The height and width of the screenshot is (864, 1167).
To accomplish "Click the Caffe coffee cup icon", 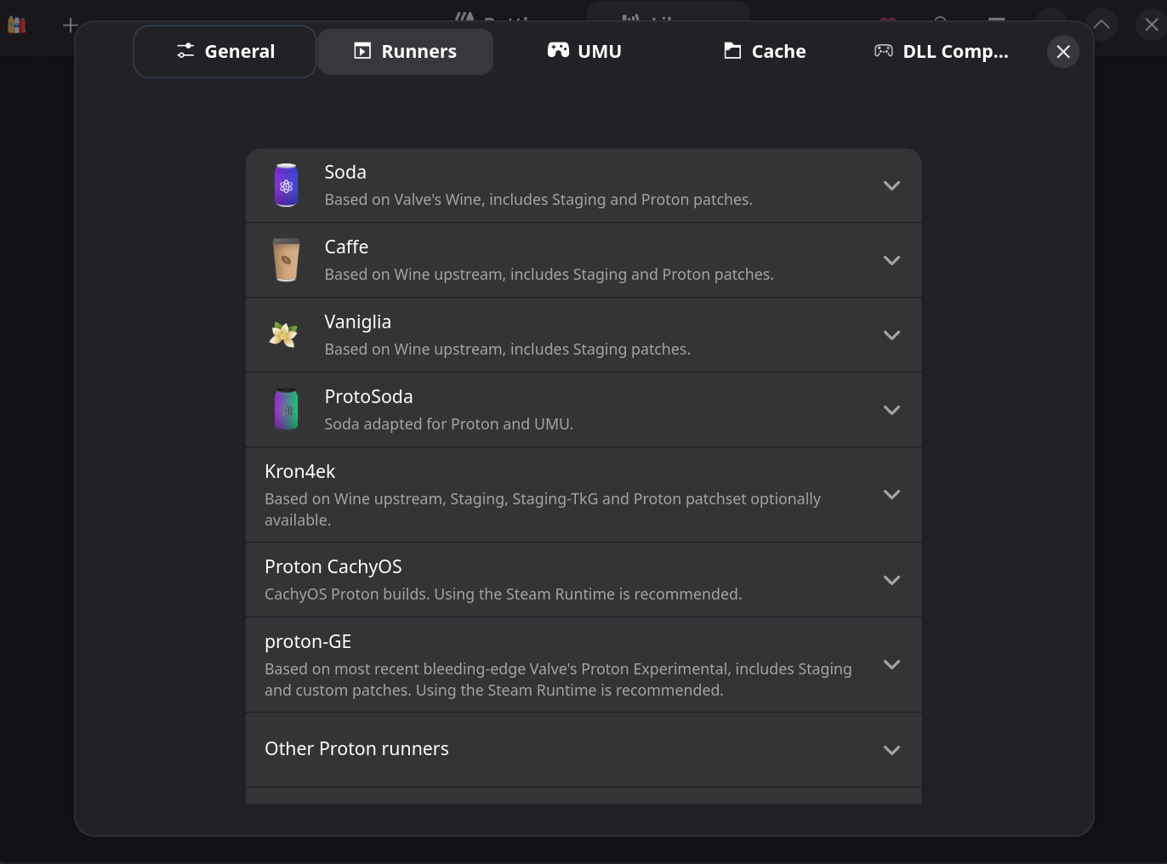I will [287, 259].
